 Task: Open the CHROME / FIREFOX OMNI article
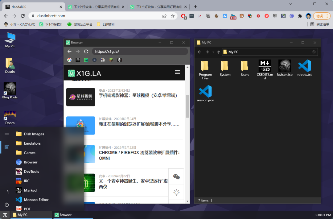(x=139, y=155)
